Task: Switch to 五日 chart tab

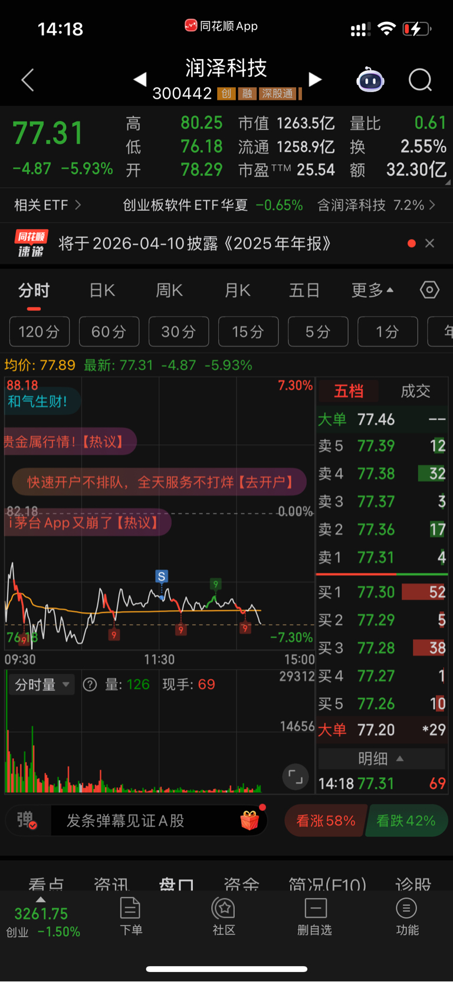Action: click(x=304, y=290)
